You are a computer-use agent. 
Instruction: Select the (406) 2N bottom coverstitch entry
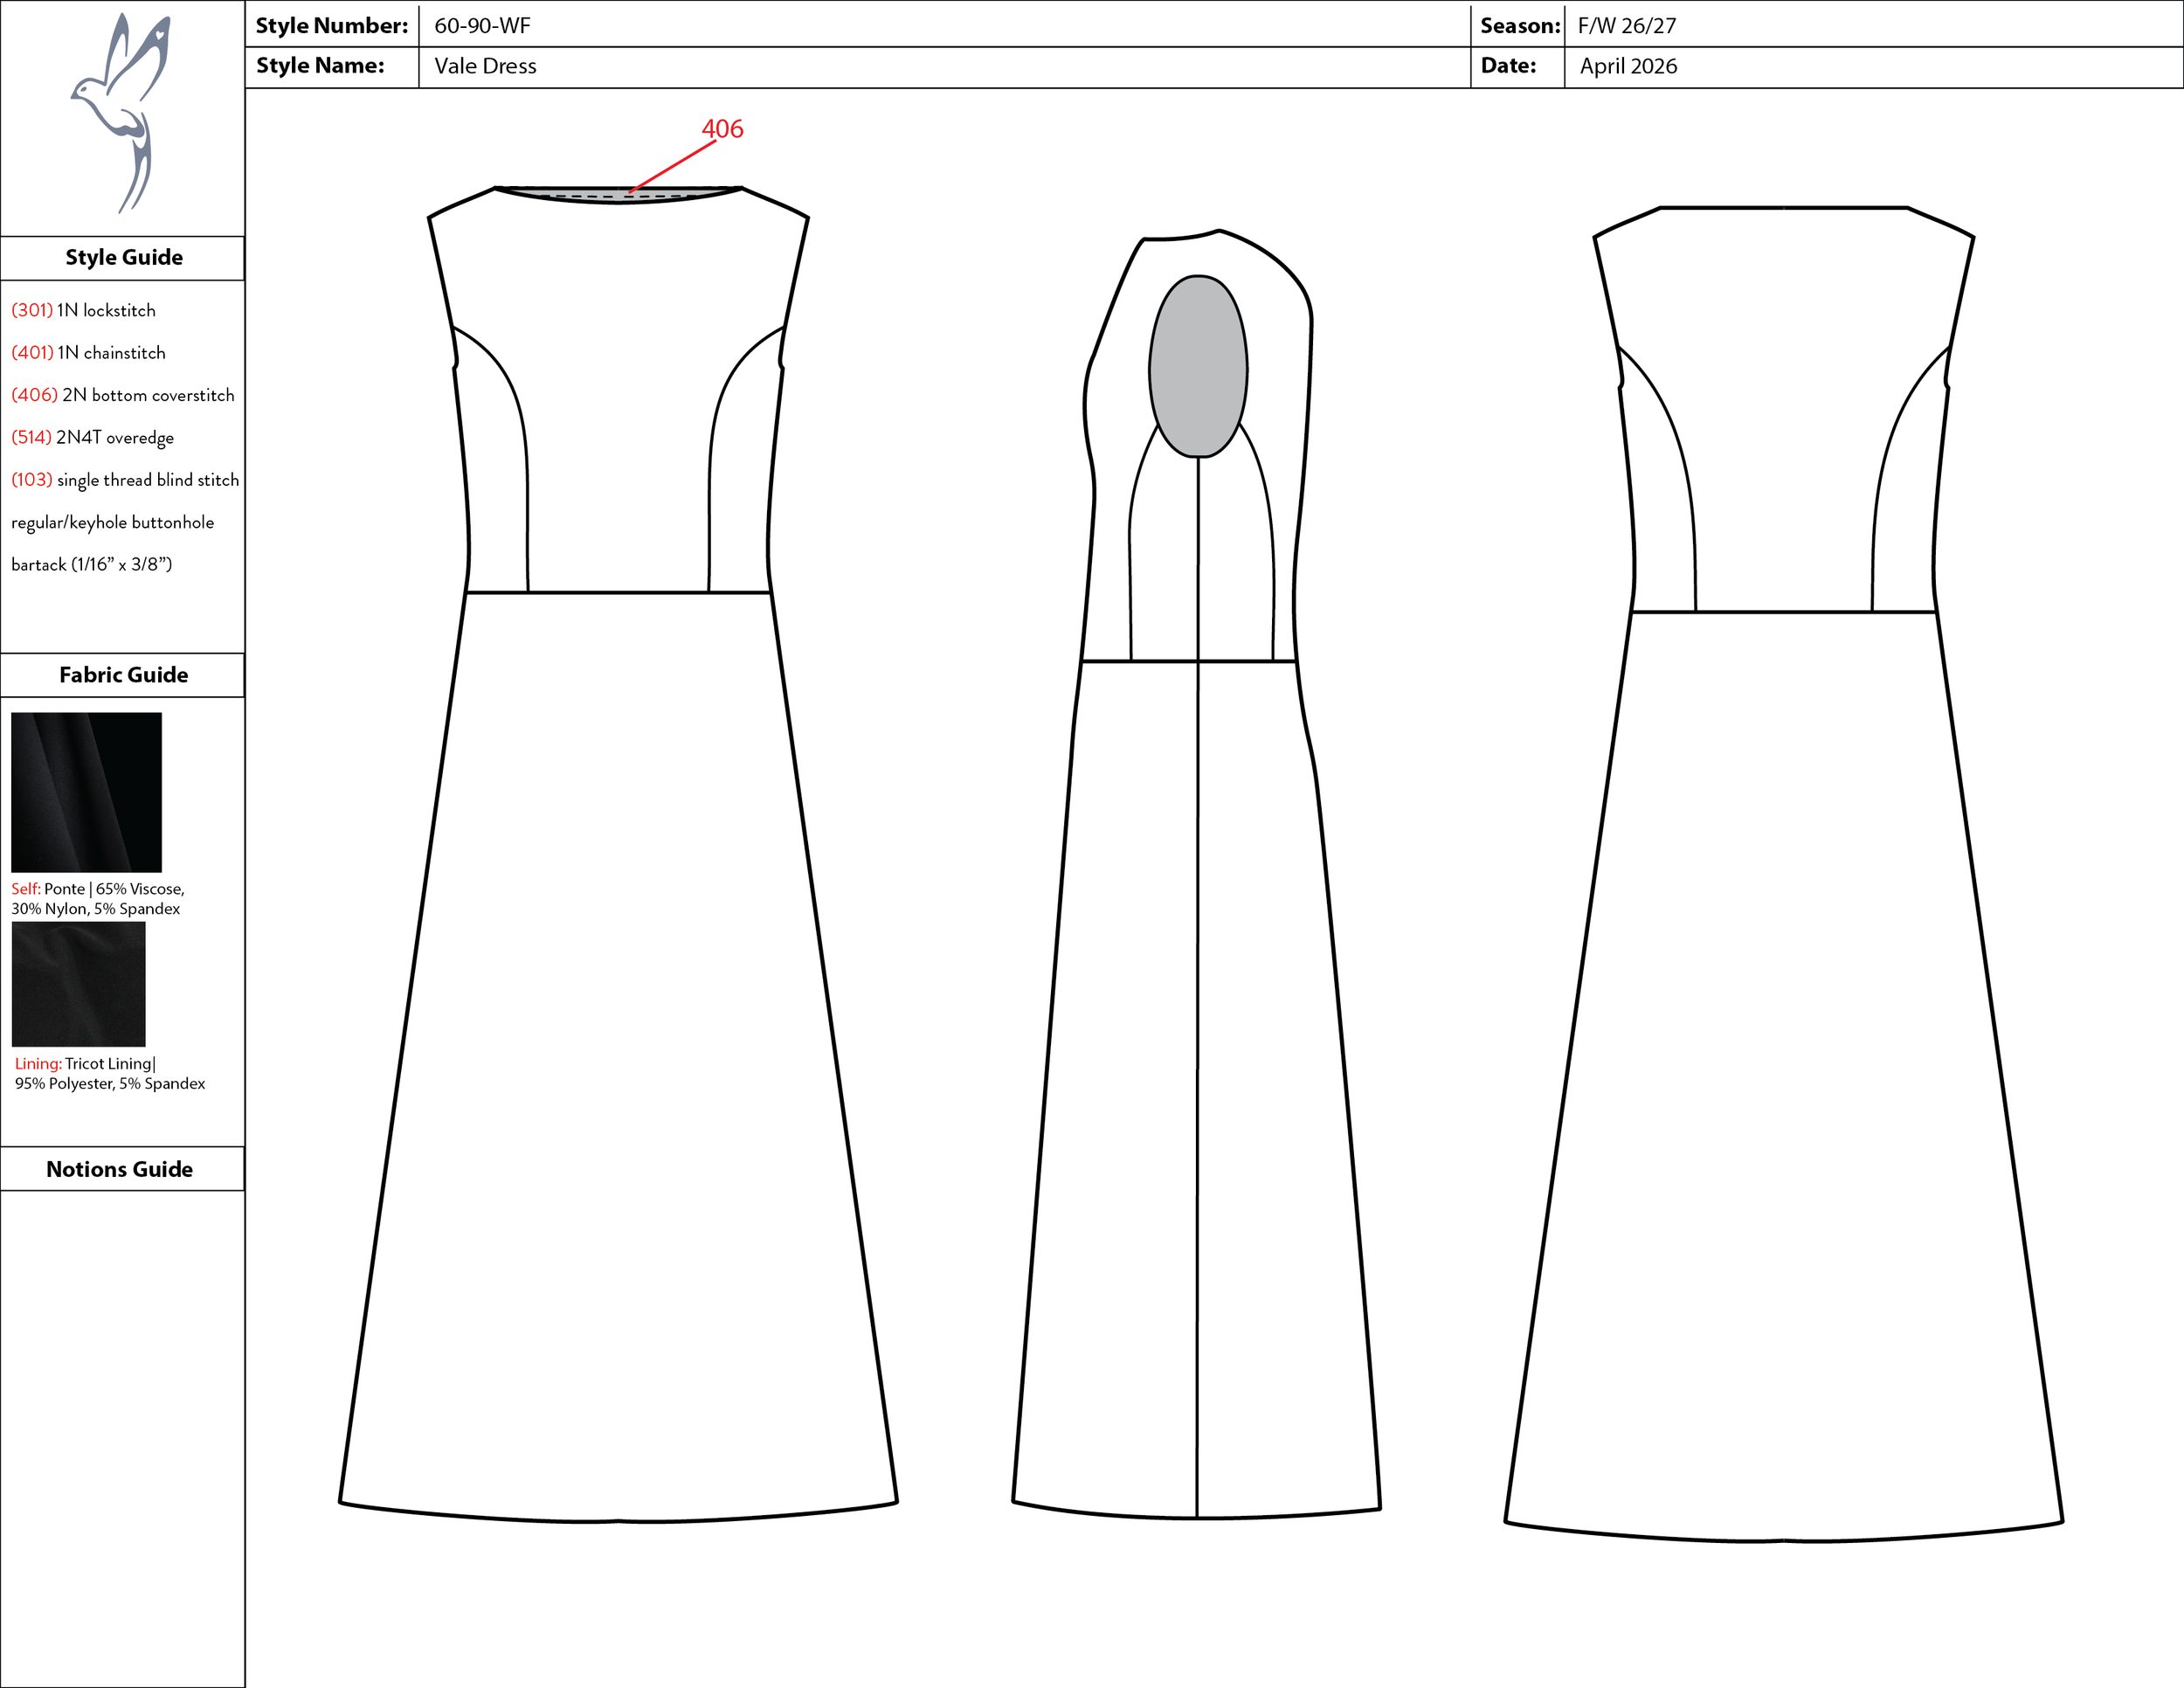[x=123, y=395]
